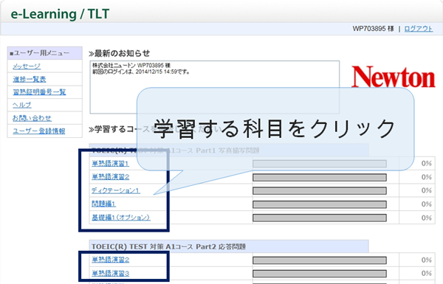Image resolution: width=443 pixels, height=284 pixels.
Task: Select 問題編1 subject link
Action: click(103, 204)
